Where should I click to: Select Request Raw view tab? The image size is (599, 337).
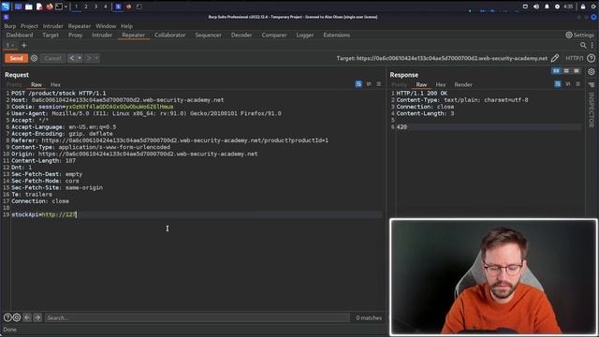click(37, 84)
